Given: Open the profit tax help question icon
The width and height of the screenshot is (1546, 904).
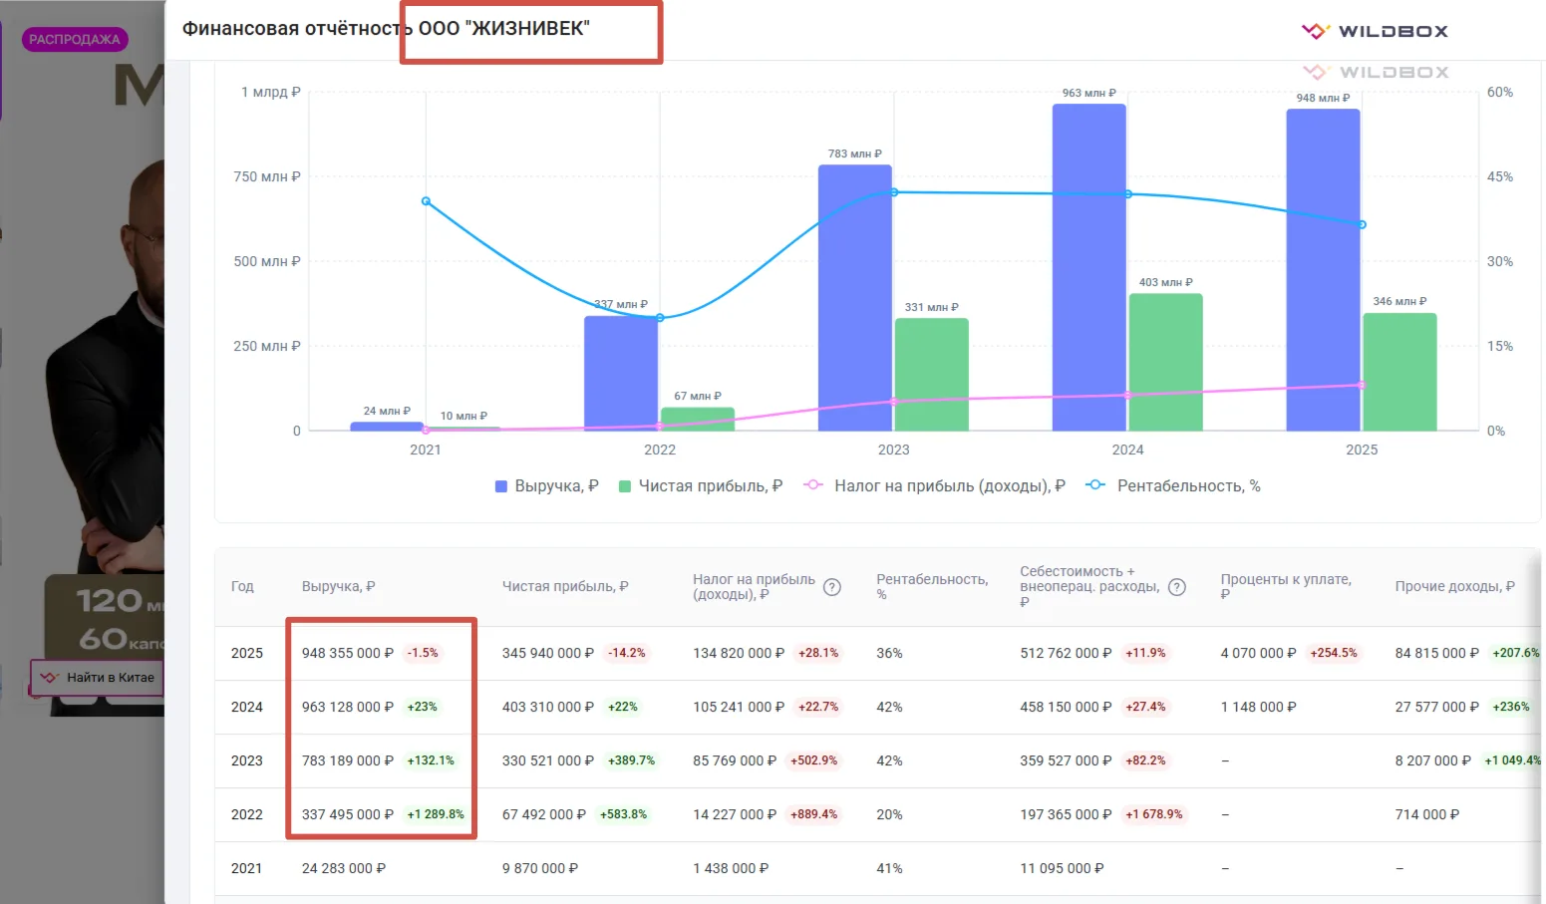Looking at the screenshot, I should pyautogui.click(x=832, y=587).
